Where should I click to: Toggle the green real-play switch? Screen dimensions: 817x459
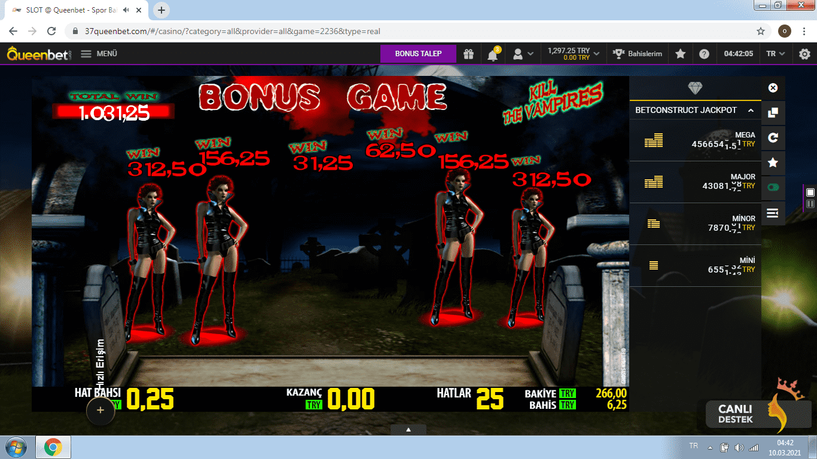pos(773,187)
